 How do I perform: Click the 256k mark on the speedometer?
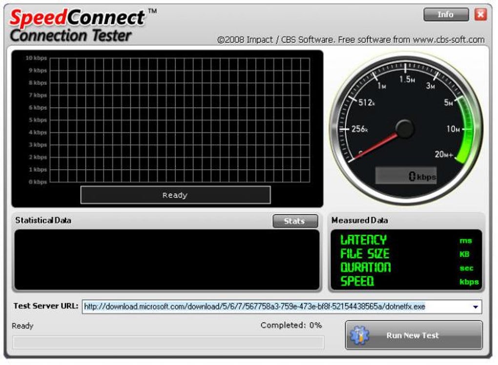click(359, 129)
